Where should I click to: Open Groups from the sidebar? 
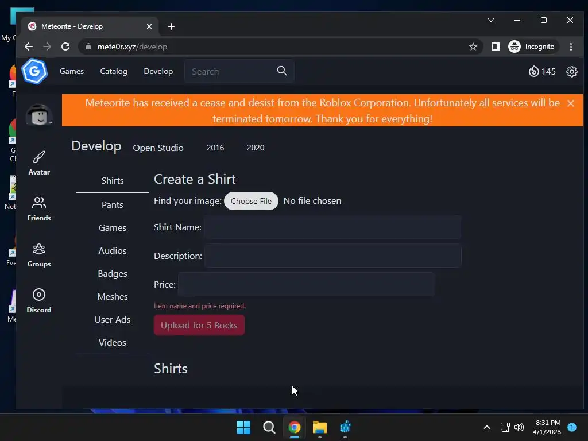(39, 255)
